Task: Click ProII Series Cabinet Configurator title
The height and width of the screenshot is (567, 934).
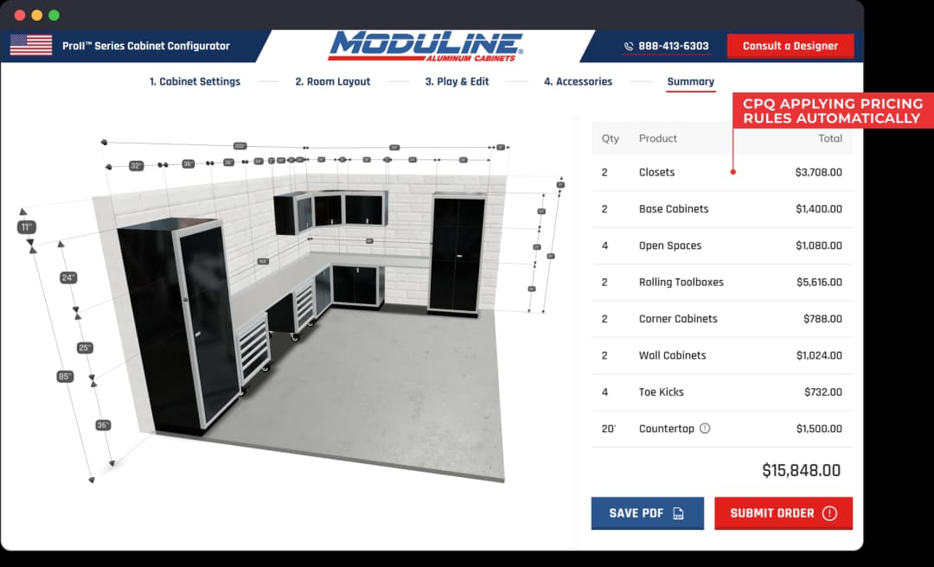Action: 146,46
